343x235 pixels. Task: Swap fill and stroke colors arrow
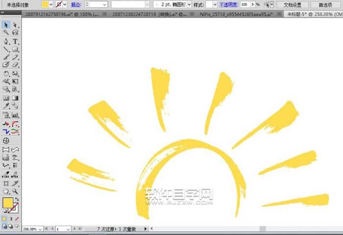coord(17,199)
